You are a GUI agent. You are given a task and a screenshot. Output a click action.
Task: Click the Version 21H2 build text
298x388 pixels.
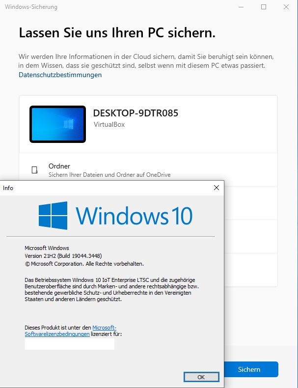tap(63, 256)
